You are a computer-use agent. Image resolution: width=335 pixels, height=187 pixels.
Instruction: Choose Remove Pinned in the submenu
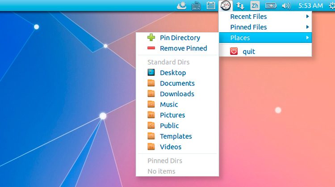[177, 48]
